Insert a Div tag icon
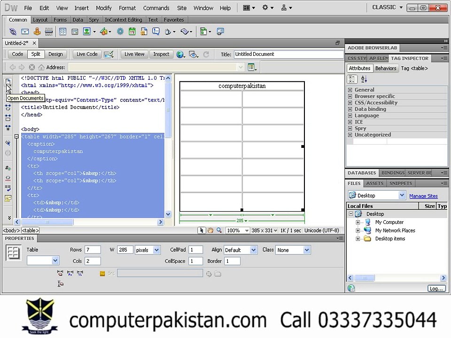 [75, 31]
